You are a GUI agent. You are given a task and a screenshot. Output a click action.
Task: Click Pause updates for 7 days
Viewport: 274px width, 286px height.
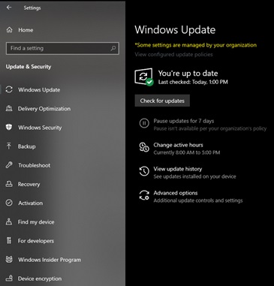184,121
